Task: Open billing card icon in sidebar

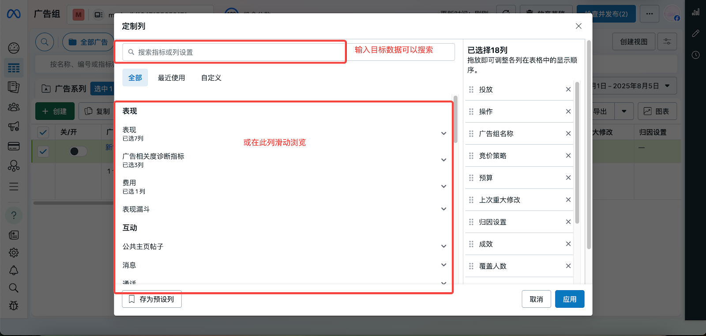Action: (14, 146)
